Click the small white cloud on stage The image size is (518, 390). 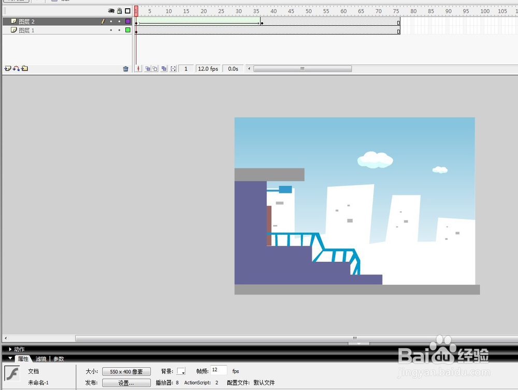440,170
